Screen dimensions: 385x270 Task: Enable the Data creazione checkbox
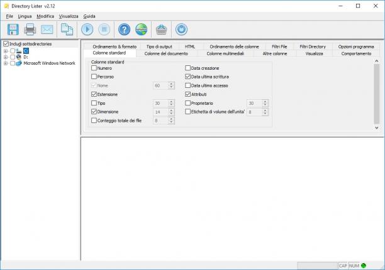click(188, 68)
